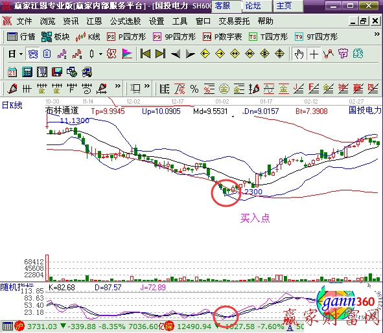383x333 pixels.
Task: Click the red 权 adjustment icon
Action: (111, 54)
